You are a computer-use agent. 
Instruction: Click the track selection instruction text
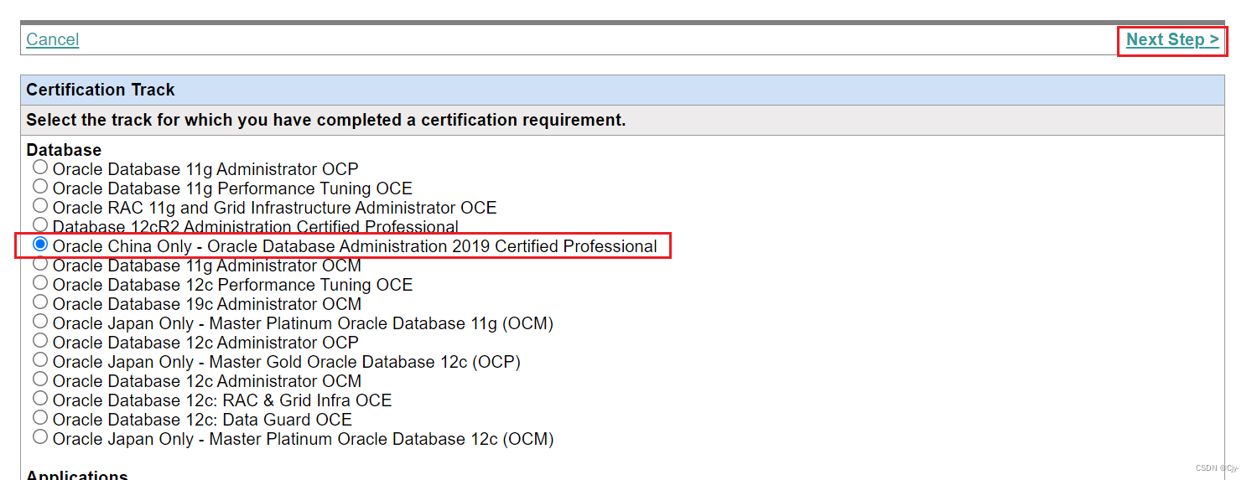point(325,120)
